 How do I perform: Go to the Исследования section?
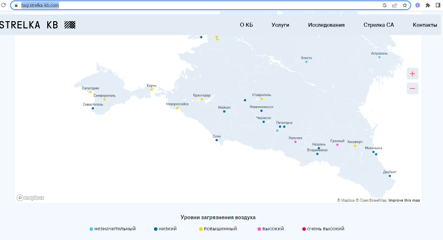[326, 25]
